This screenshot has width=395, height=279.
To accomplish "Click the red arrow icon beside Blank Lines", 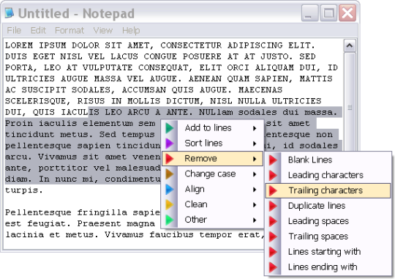I will coord(273,160).
